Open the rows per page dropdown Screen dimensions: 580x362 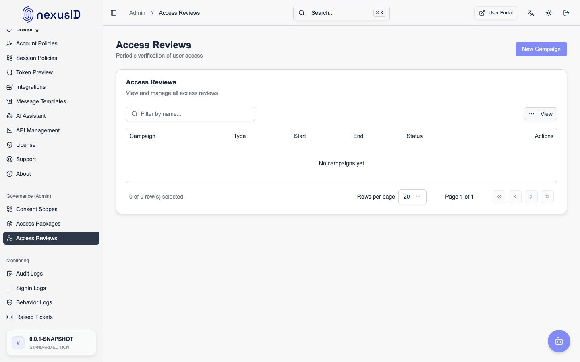tap(412, 197)
